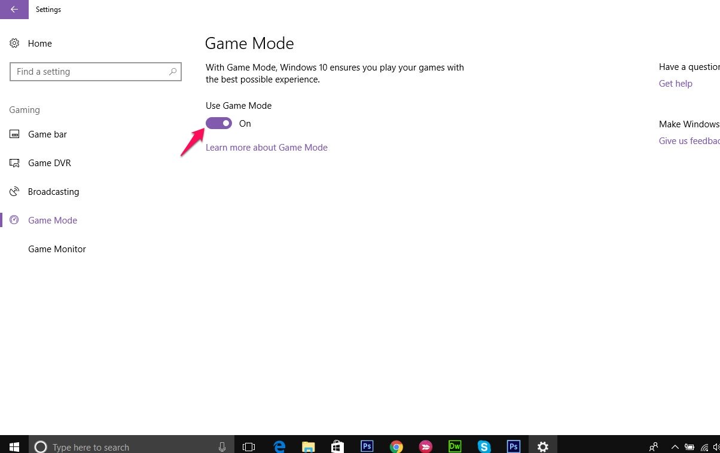Click the Broadcasting sidebar icon
The height and width of the screenshot is (453, 720).
[14, 192]
